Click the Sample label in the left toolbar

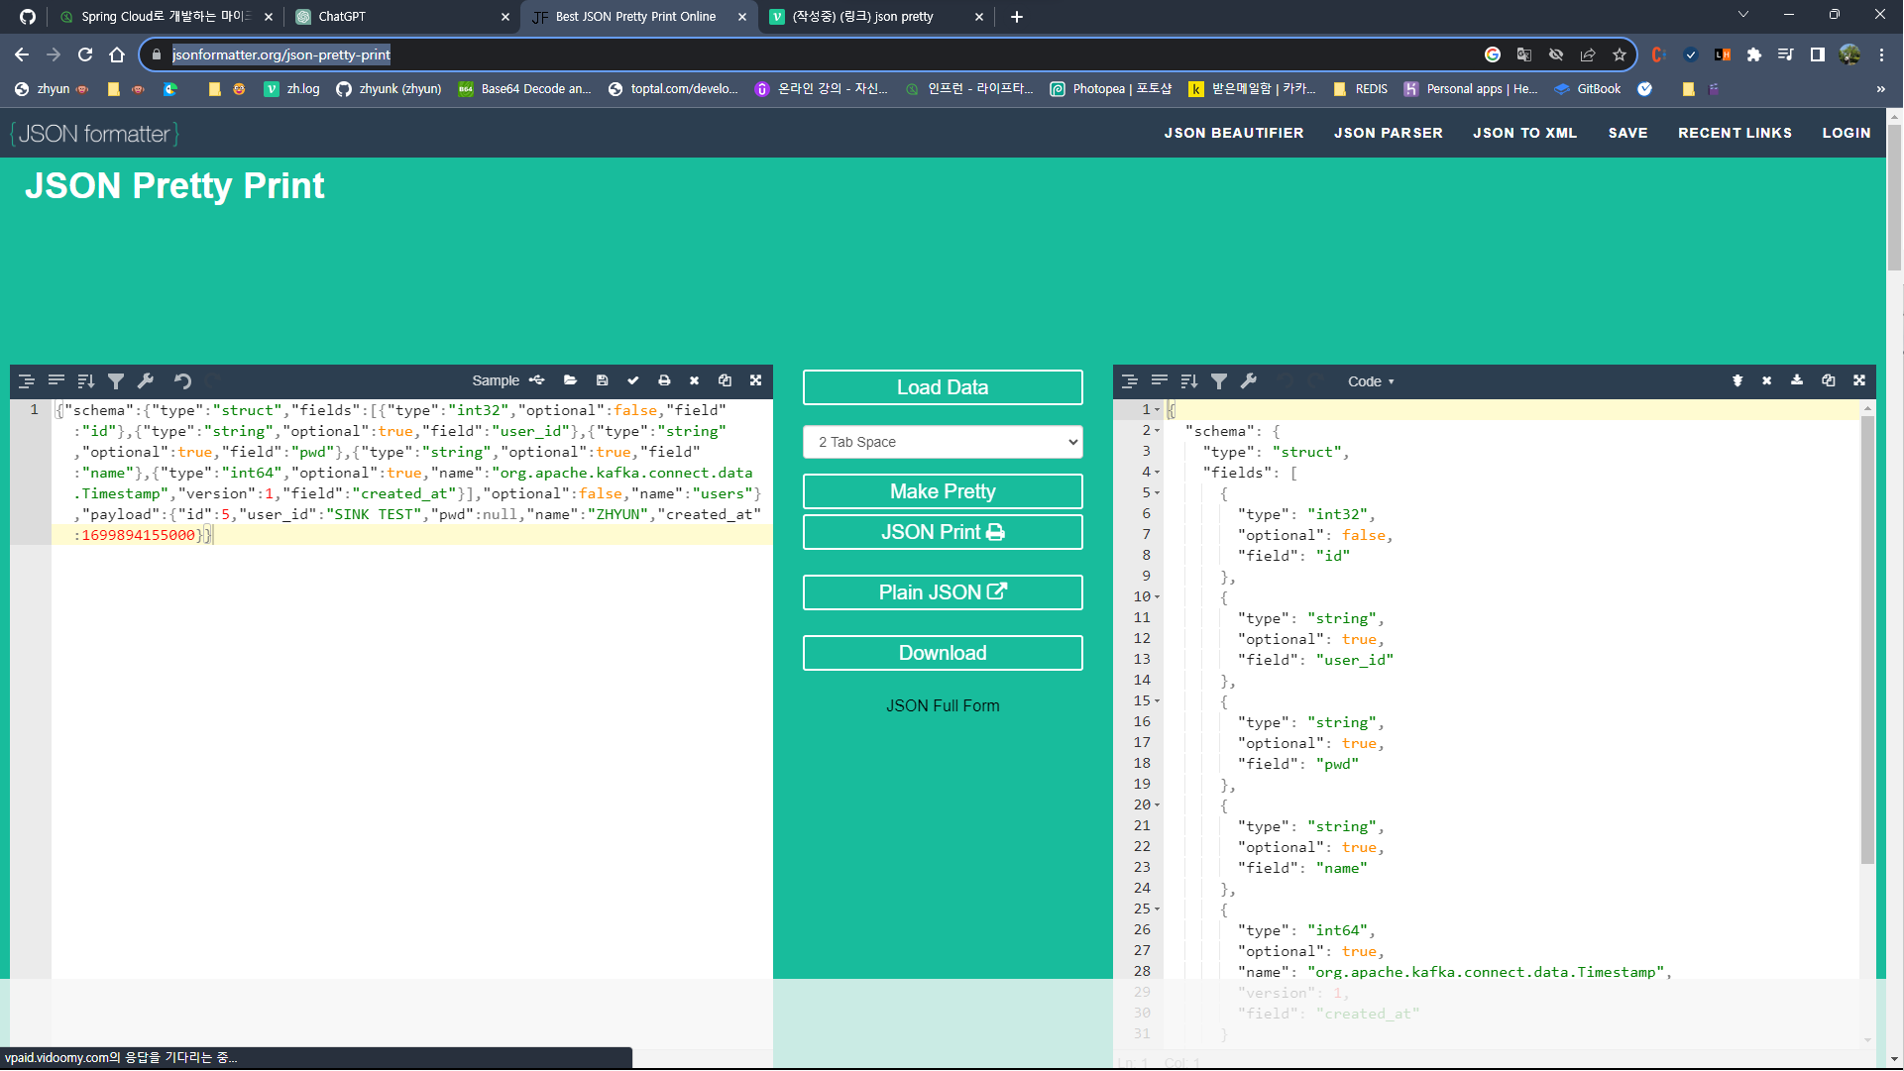(494, 380)
